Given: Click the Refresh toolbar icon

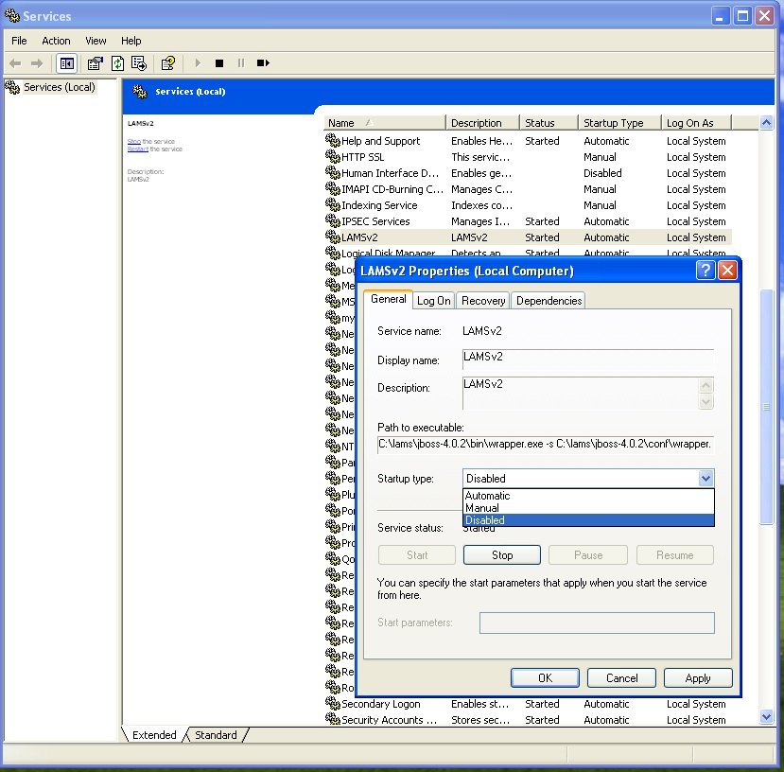Looking at the screenshot, I should [x=117, y=63].
